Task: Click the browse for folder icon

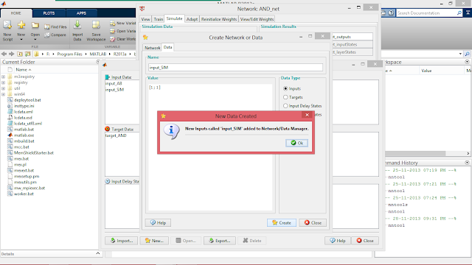Action: click(28, 54)
